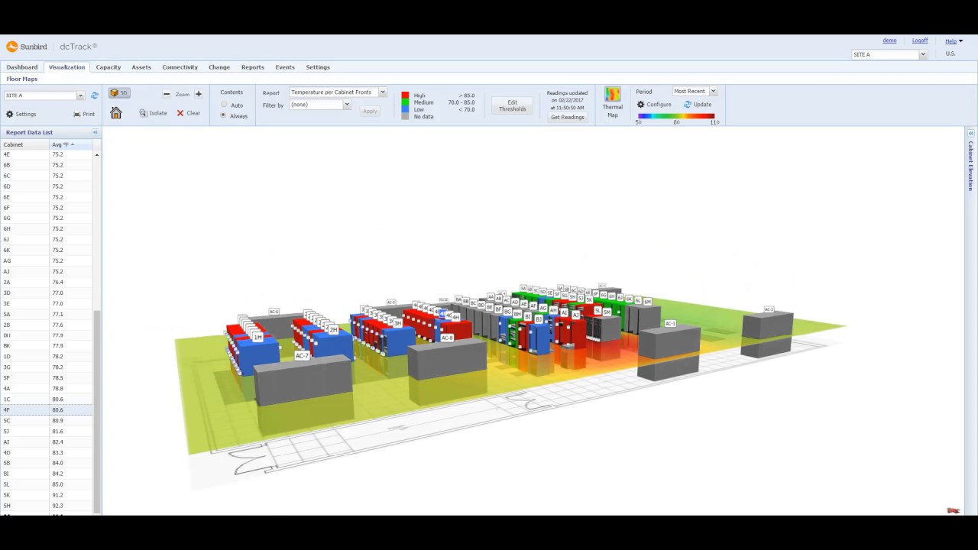Click the Logoff link
Viewport: 978px width, 550px height.
pos(920,40)
